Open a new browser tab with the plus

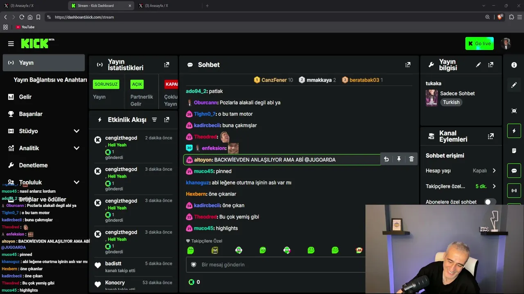click(x=207, y=6)
